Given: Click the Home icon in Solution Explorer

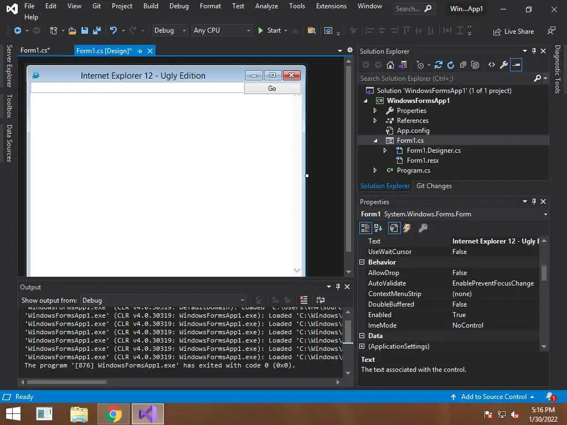Looking at the screenshot, I should click(390, 65).
